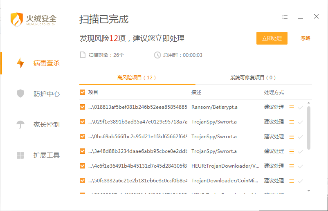
Task: Click the orange 立即处理 button
Action: (x=272, y=38)
